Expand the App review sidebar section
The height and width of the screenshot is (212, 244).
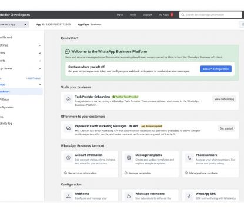tap(40, 68)
